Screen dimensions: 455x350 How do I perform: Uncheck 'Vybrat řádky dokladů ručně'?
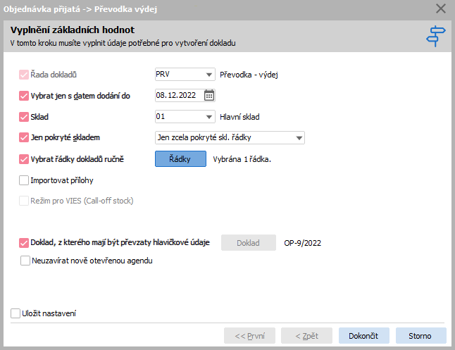coord(24,159)
